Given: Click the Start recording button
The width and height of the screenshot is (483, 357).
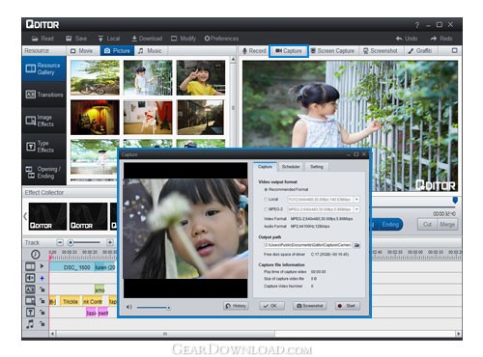Looking at the screenshot, I should [347, 306].
